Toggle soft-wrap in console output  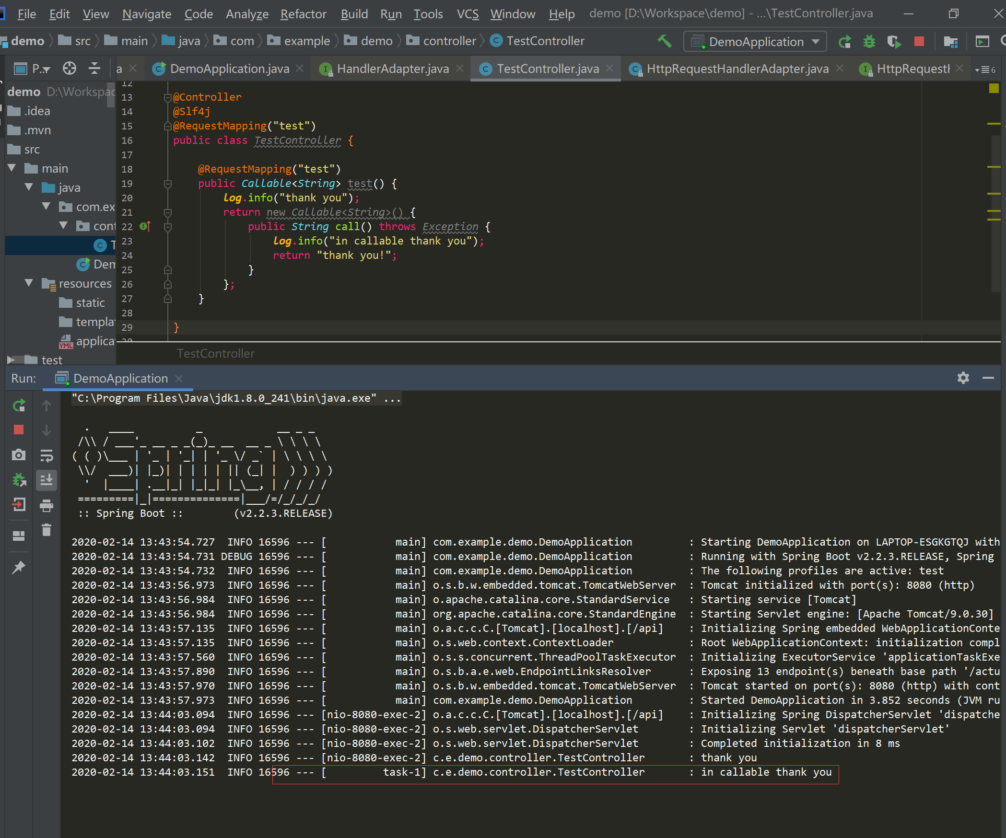click(x=47, y=455)
